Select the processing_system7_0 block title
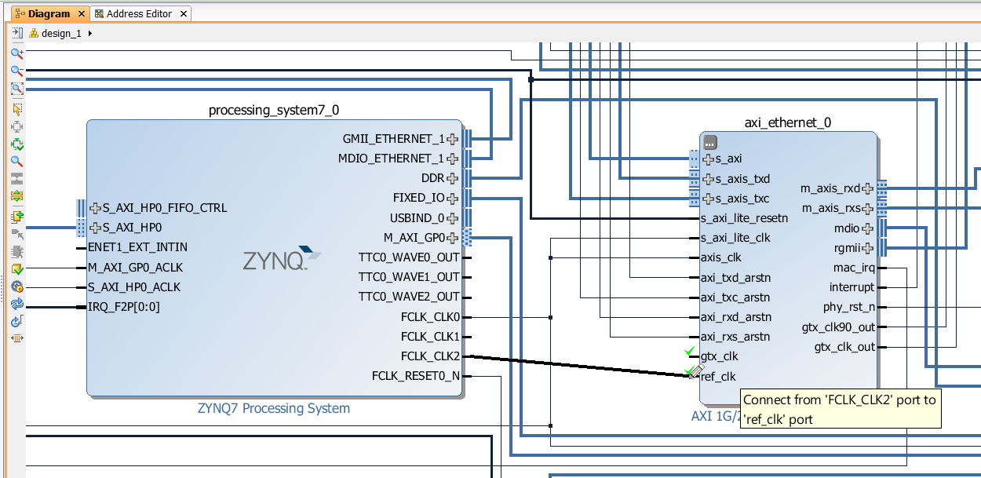This screenshot has width=981, height=478. [x=274, y=110]
